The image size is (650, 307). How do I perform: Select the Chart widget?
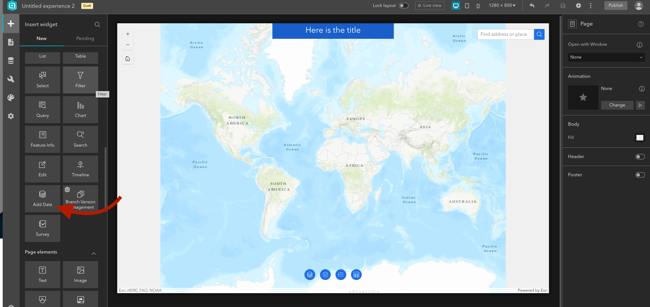click(x=80, y=109)
